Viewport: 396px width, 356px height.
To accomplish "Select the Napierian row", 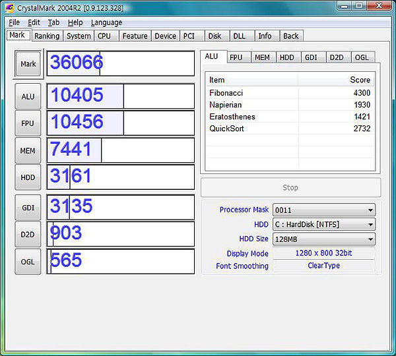I will [290, 104].
